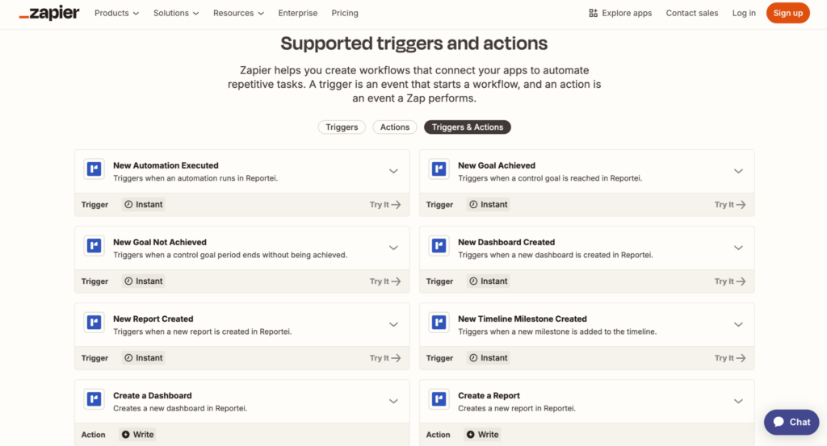This screenshot has width=827, height=446.
Task: Click the Explore apps grid icon
Action: (594, 13)
